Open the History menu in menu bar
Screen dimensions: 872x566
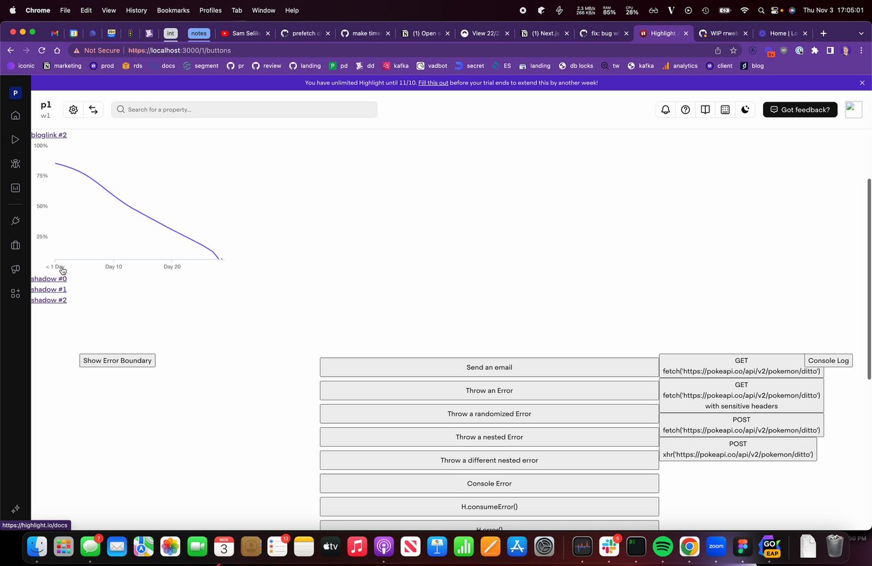click(x=136, y=10)
